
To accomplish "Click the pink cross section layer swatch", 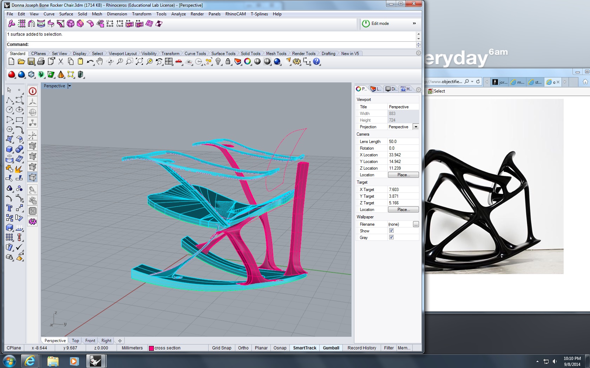I will point(151,348).
